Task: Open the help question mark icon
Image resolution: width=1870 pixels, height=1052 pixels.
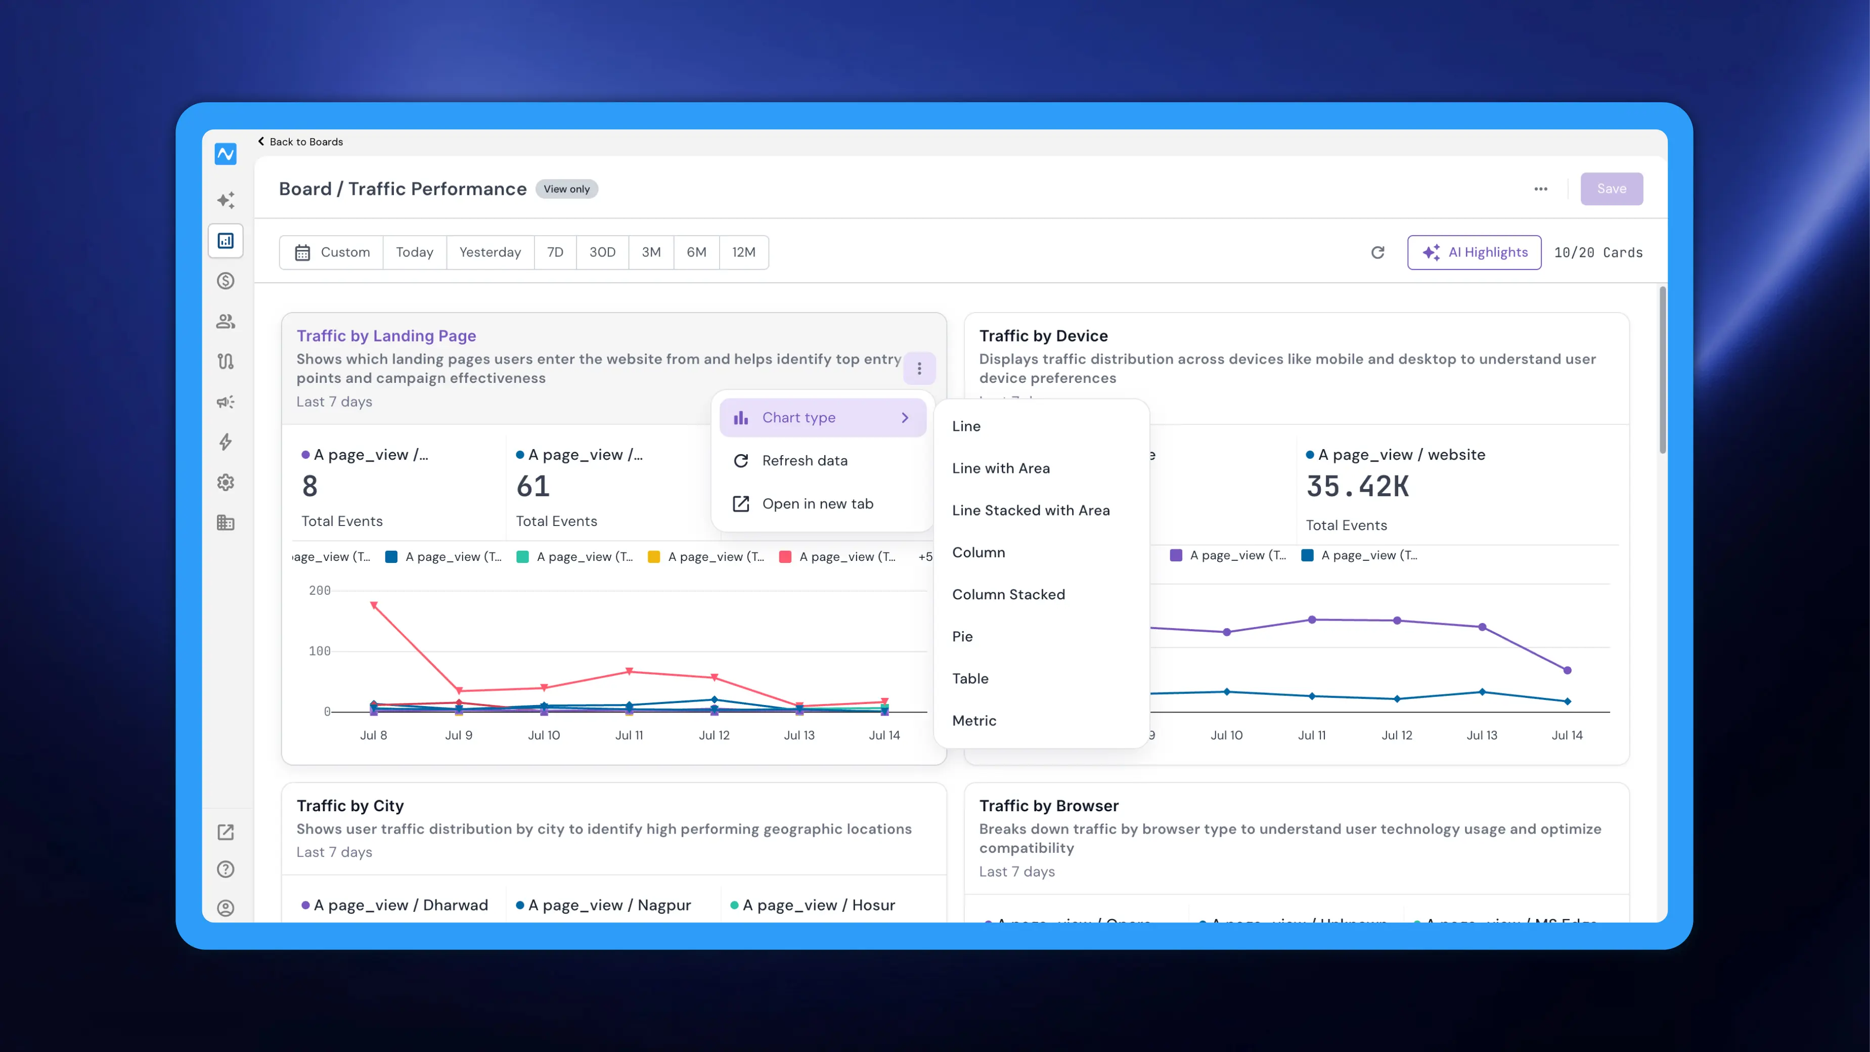Action: click(226, 869)
